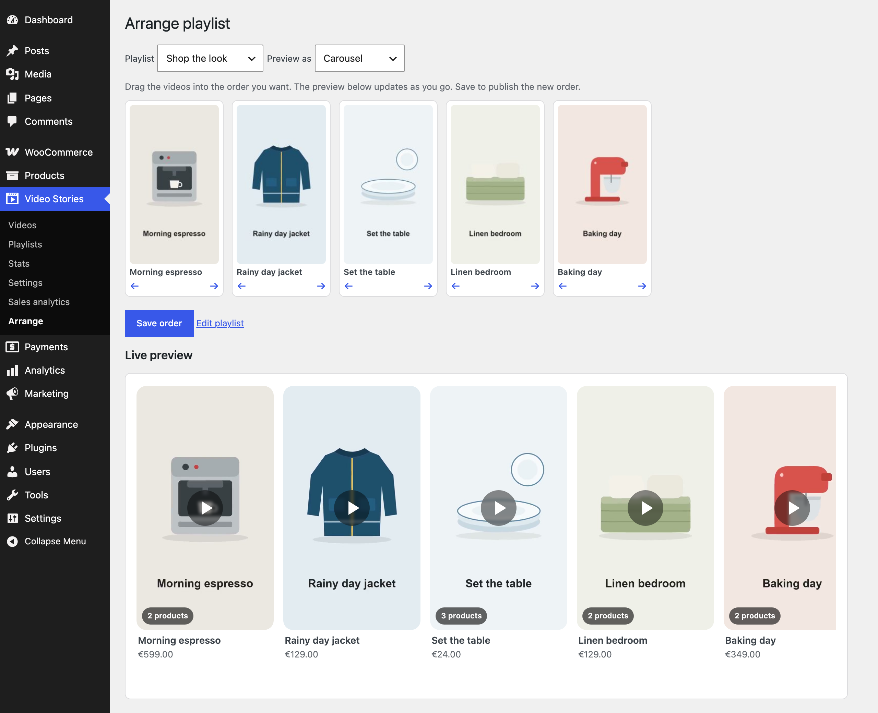Screen dimensions: 878x713
Task: Play Rainy day jacket preview video
Action: point(352,508)
